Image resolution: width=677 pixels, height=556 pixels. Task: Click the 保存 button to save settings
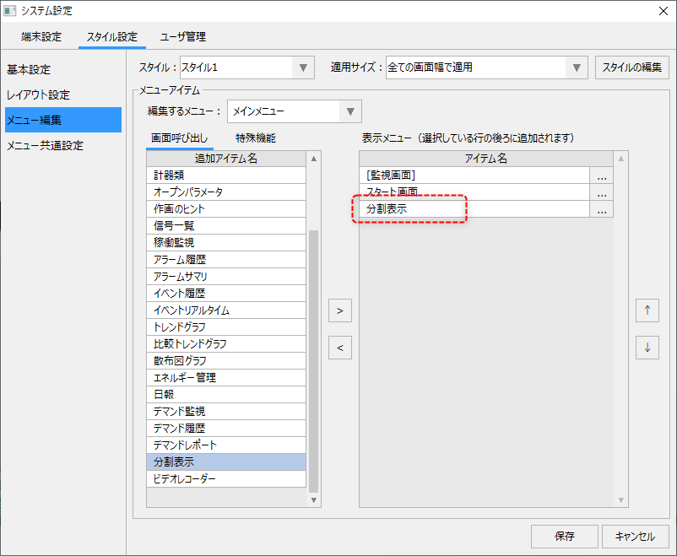[x=564, y=536]
